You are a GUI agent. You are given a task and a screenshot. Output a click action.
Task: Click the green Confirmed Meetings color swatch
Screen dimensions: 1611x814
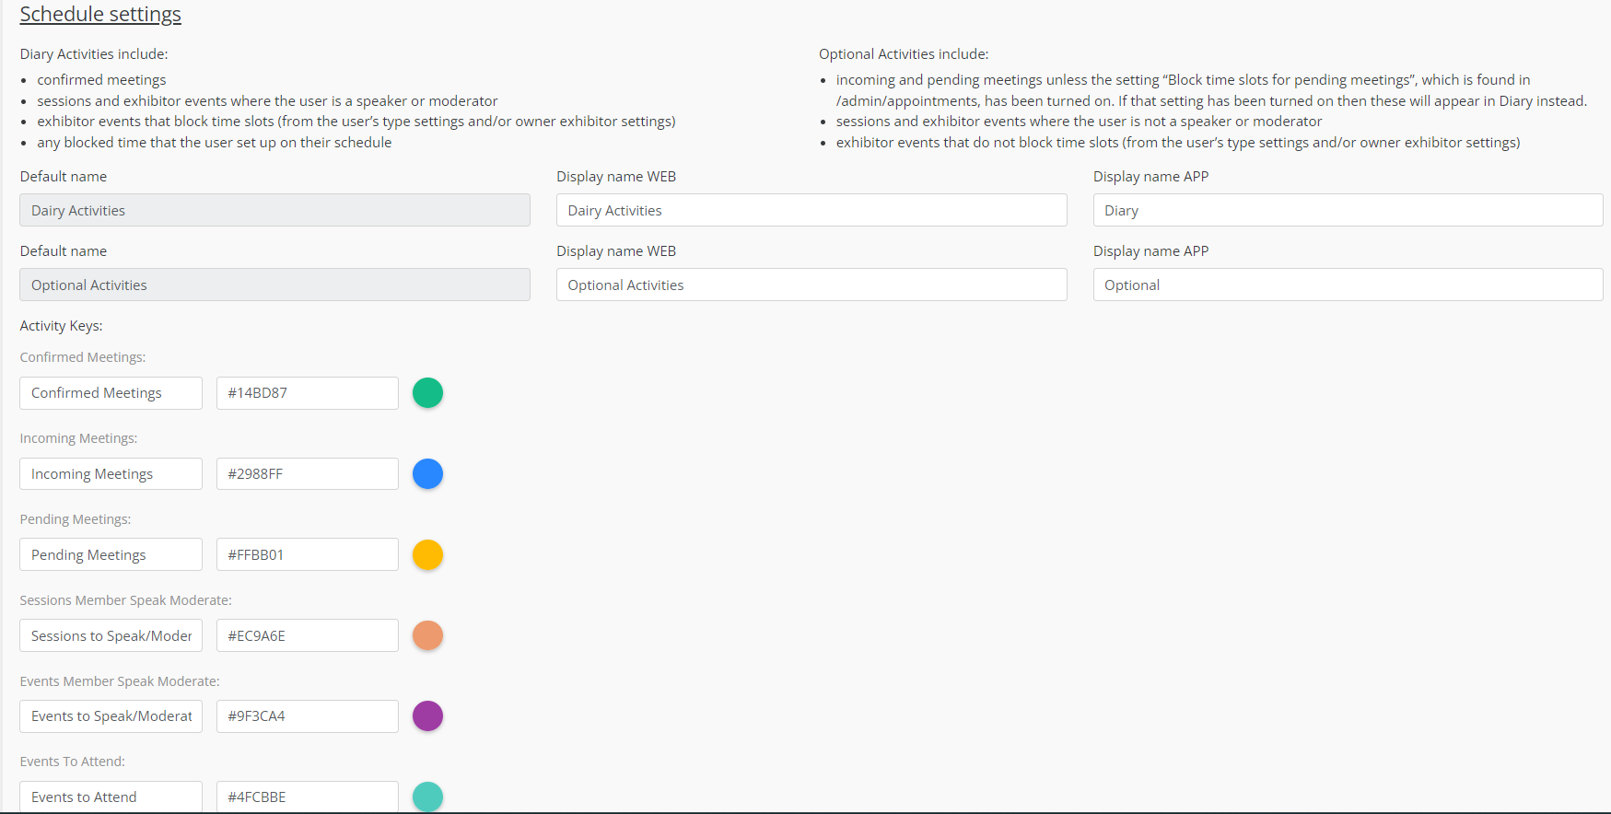(x=427, y=393)
